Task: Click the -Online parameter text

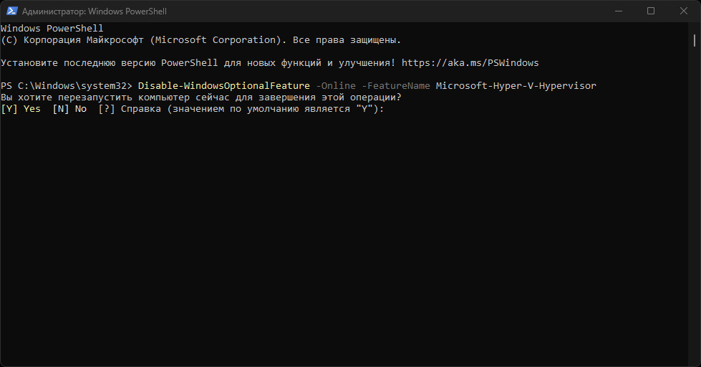Action: (x=336, y=86)
